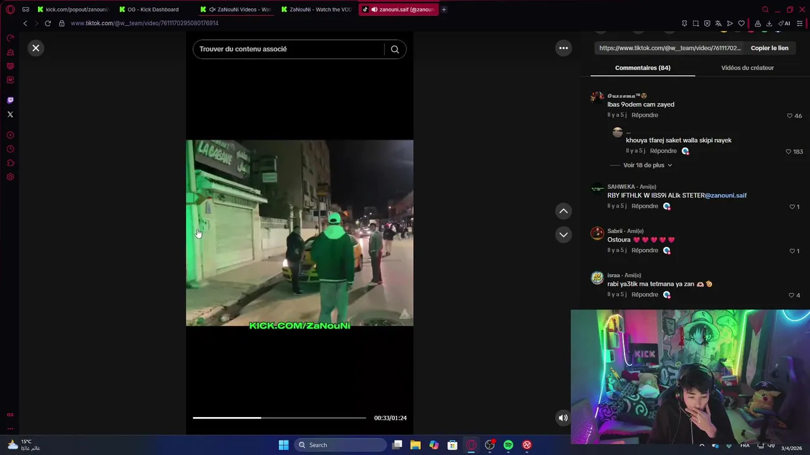Click the pin icon in the address bar
This screenshot has height=455, width=810.
[684, 23]
